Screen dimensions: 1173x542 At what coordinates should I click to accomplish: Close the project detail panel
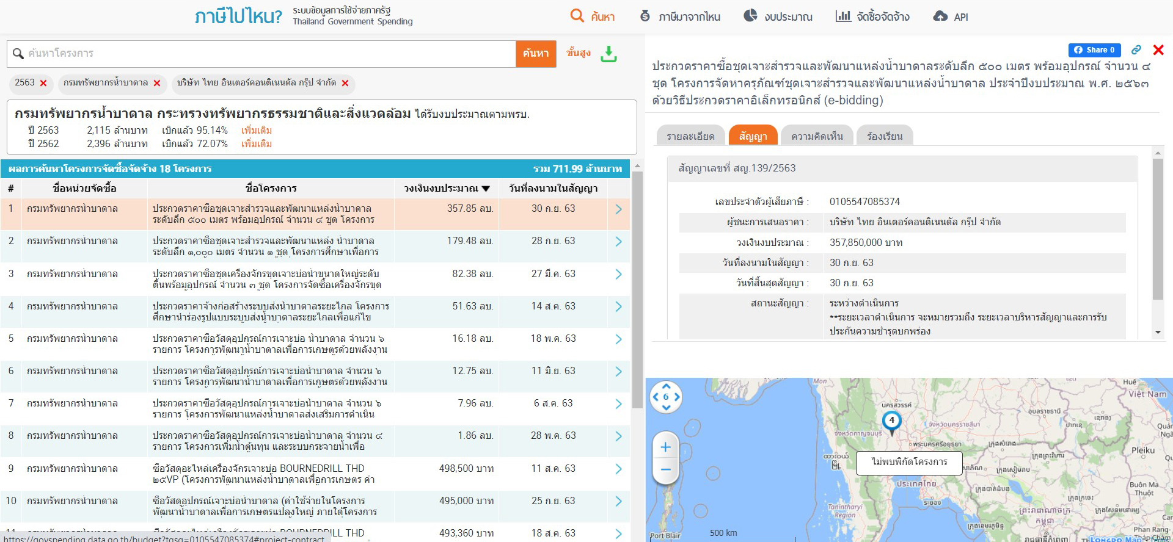[1158, 50]
